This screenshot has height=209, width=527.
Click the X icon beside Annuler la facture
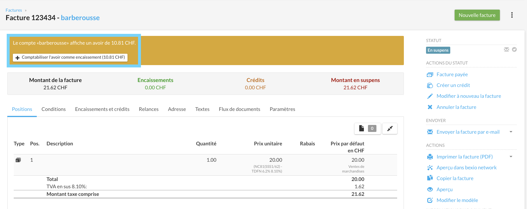pos(430,107)
